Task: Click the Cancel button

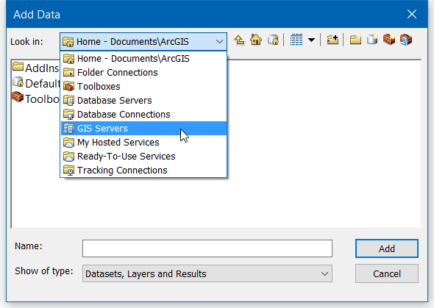Action: coord(387,273)
